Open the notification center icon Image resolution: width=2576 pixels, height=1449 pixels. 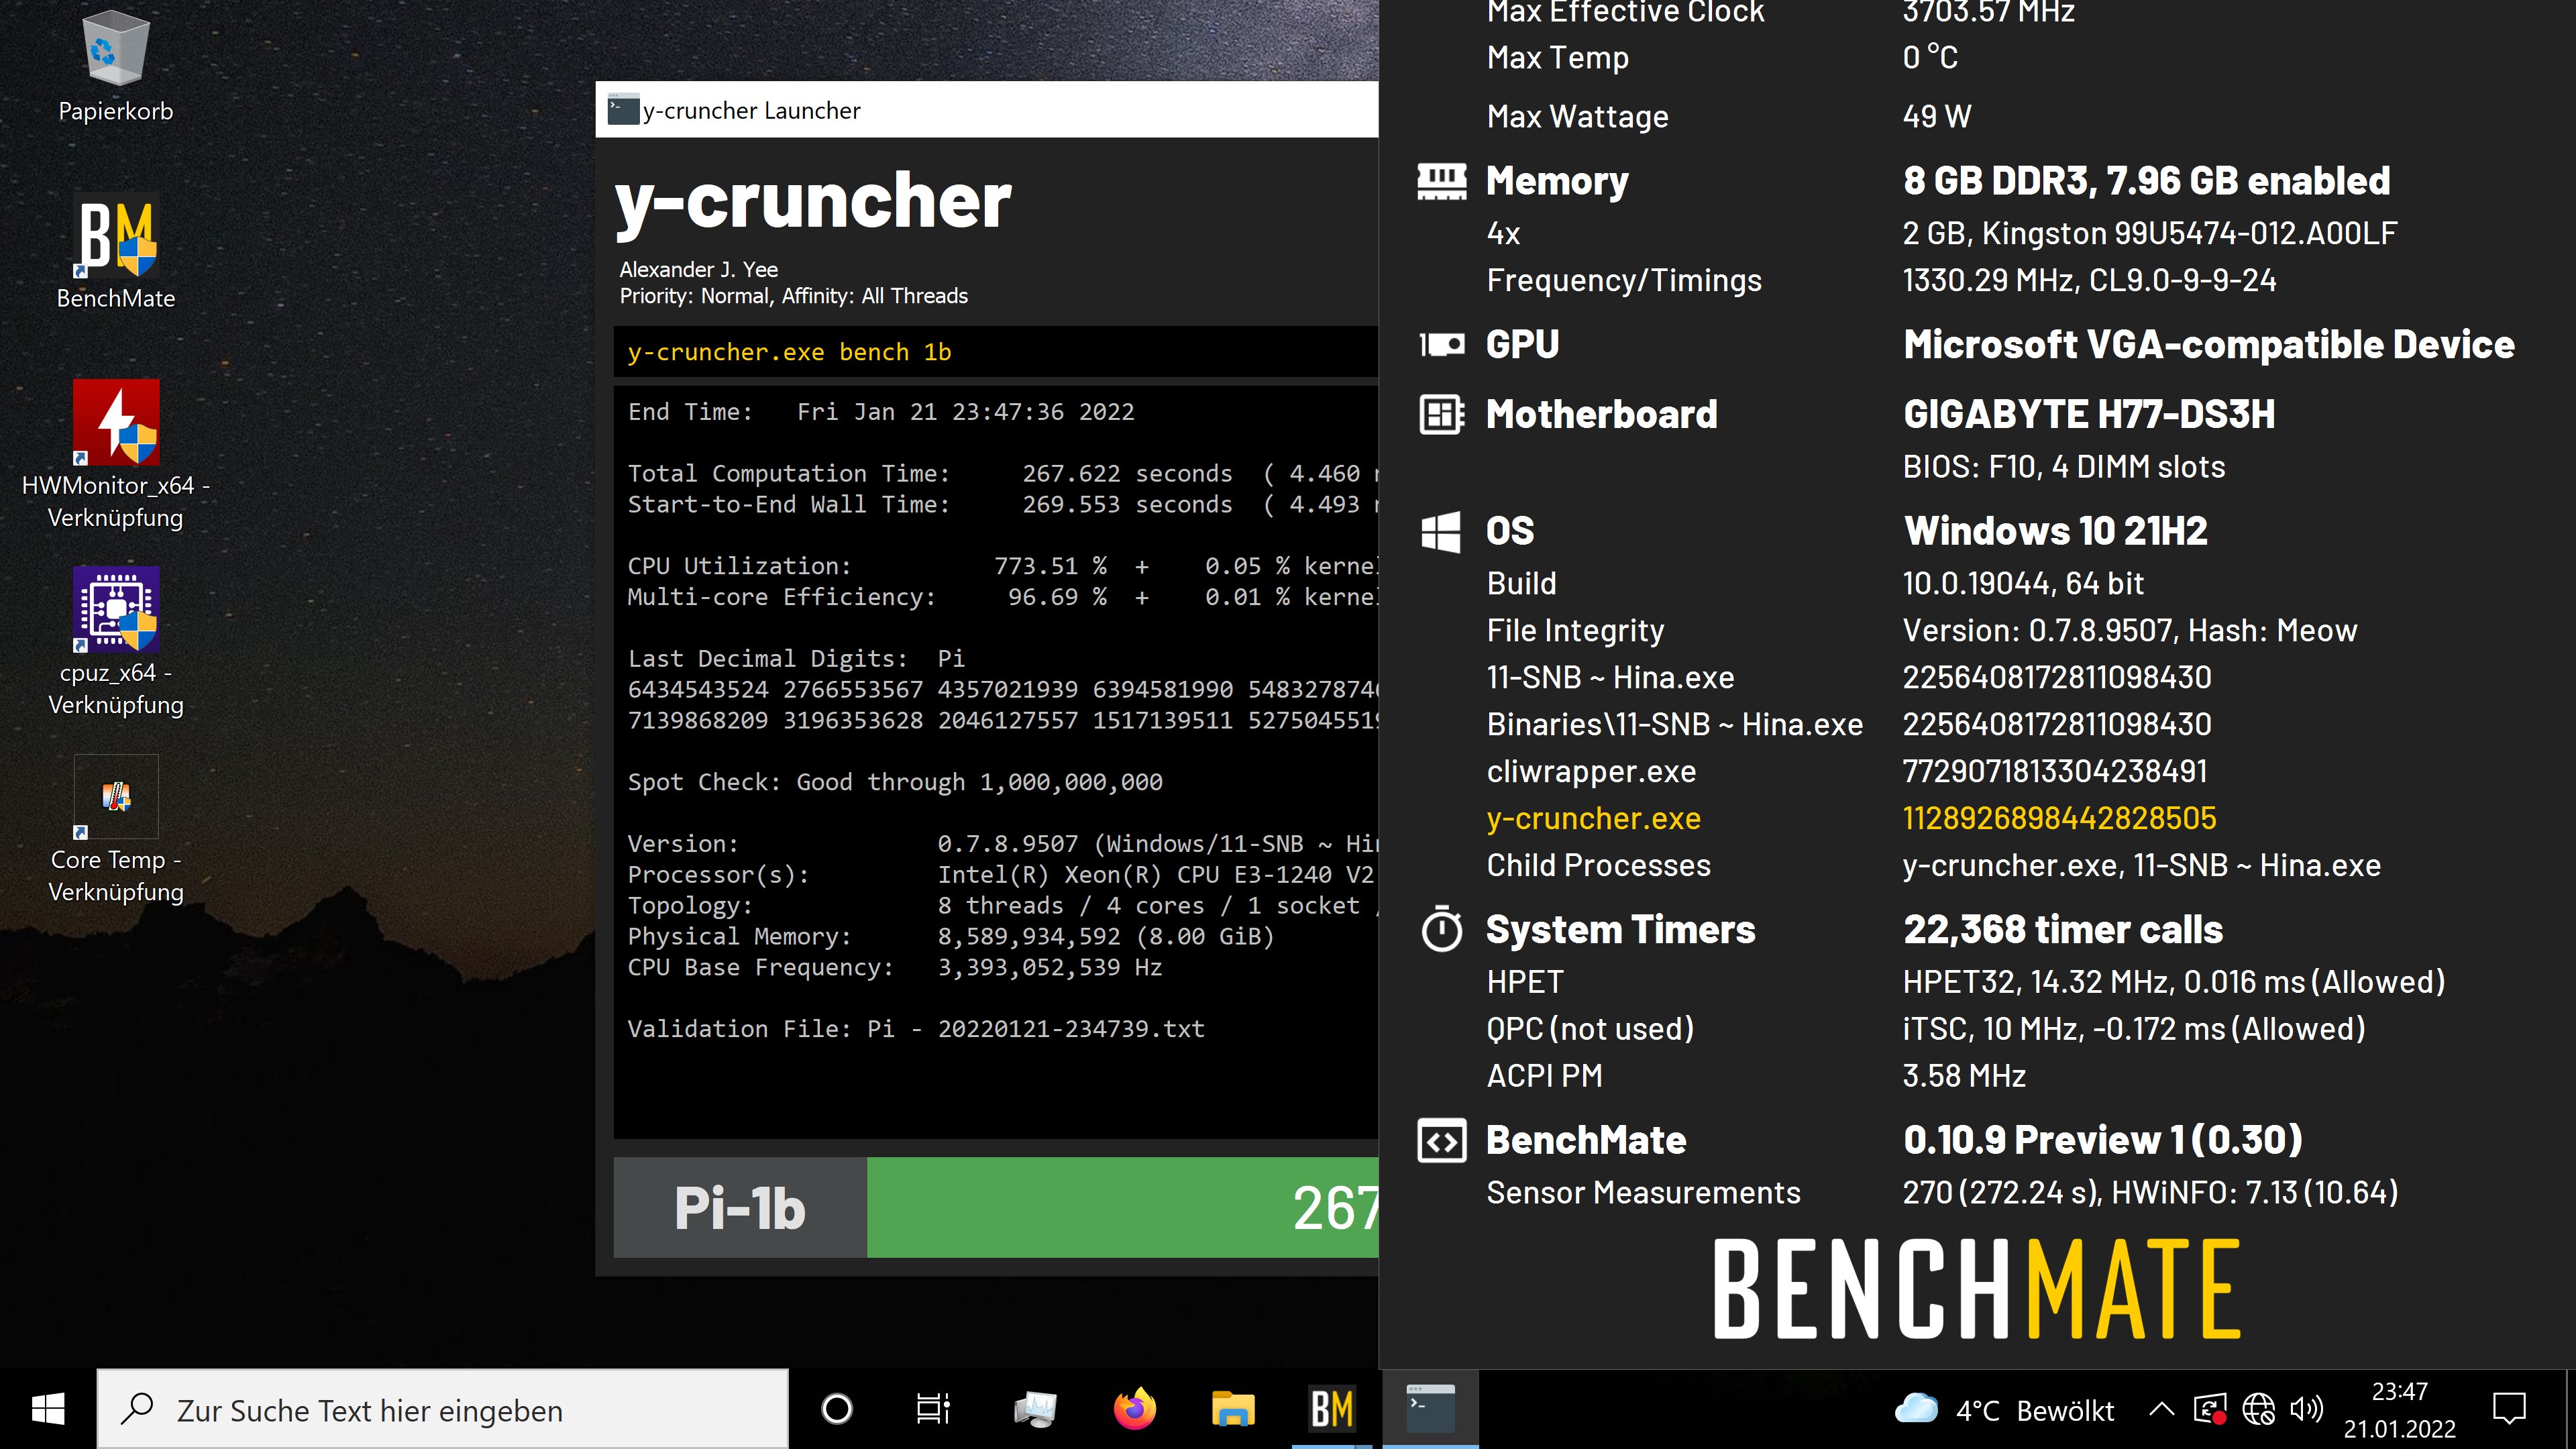tap(2509, 1410)
